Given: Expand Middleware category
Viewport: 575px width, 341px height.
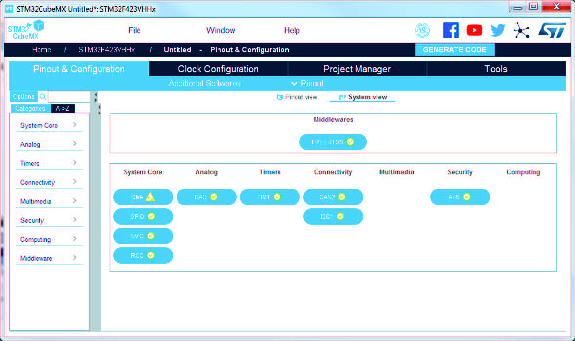Looking at the screenshot, I should (49, 258).
